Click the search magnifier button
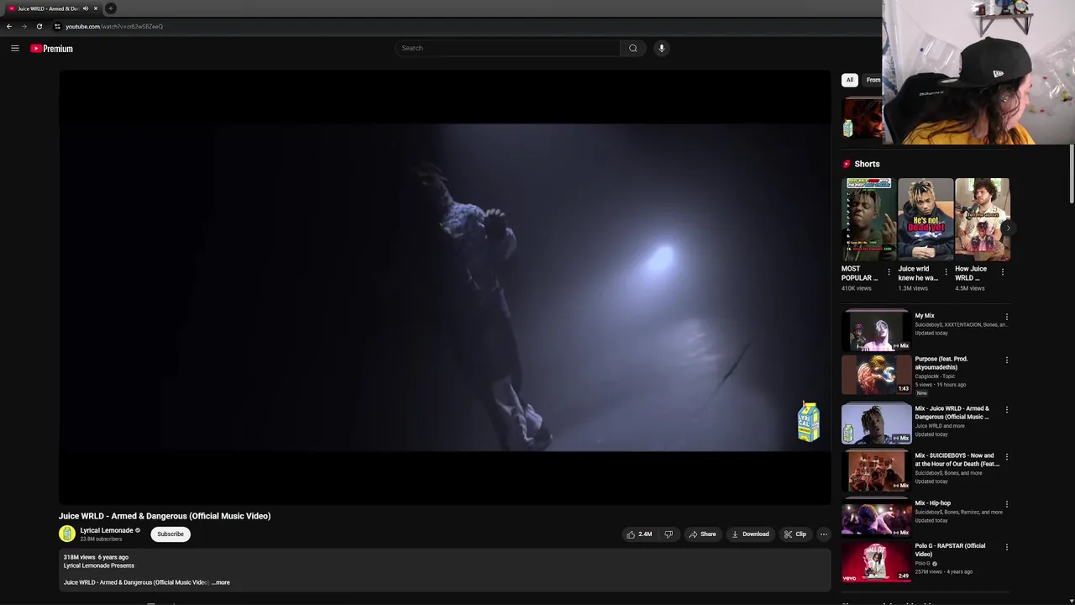Screen dimensions: 1075x605 [x=633, y=48]
